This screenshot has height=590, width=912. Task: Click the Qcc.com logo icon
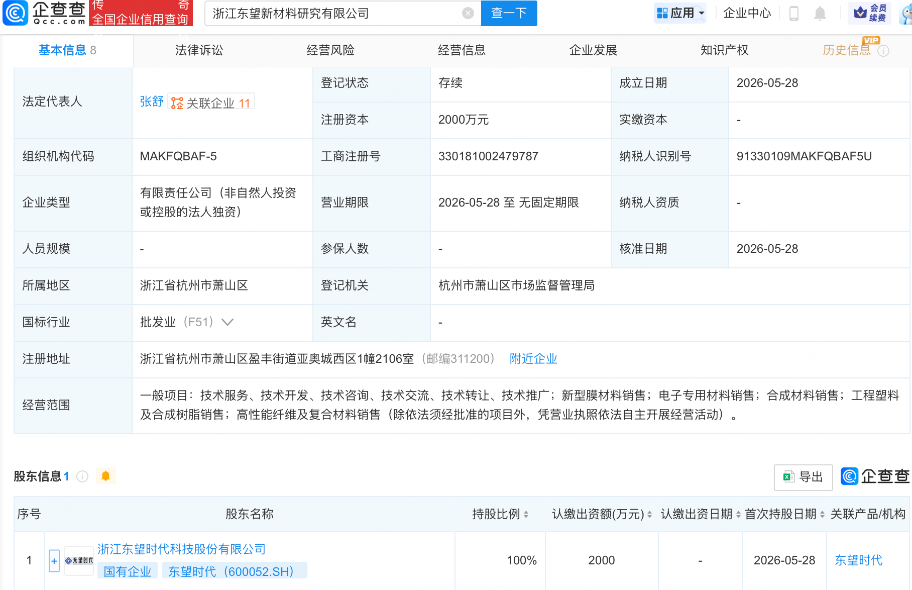tap(16, 13)
